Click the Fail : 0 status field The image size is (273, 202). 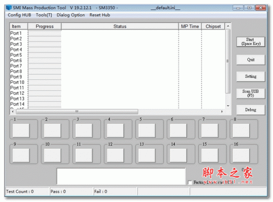[x=115, y=192]
